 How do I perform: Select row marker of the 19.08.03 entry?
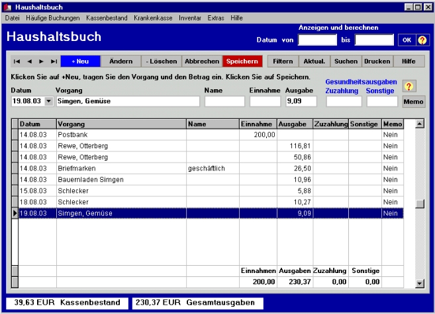click(x=15, y=213)
